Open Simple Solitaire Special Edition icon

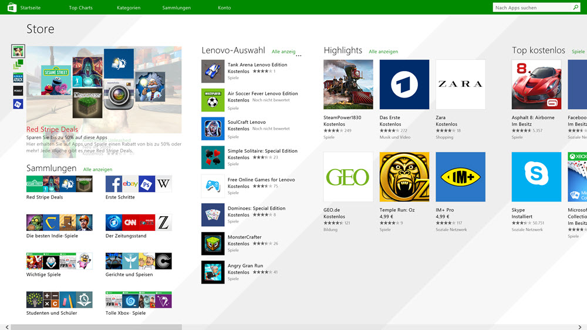(212, 157)
